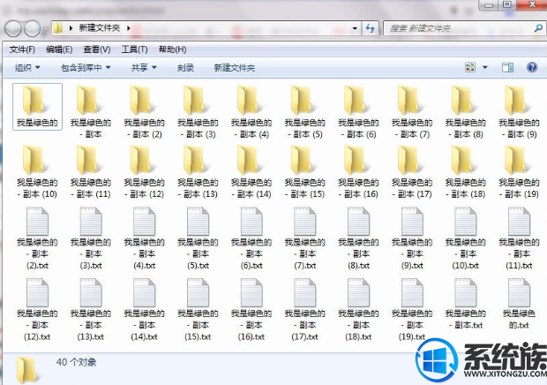Screen dimensions: 547x385
Task: Open the 工具(T) menu
Action: [135, 49]
